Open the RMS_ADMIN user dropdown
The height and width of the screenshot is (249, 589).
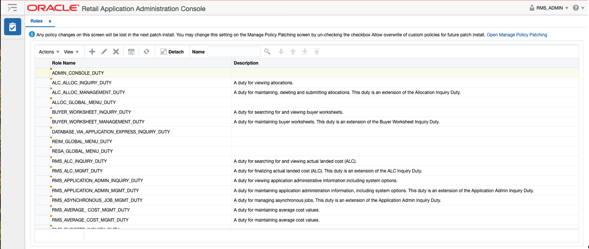549,7
